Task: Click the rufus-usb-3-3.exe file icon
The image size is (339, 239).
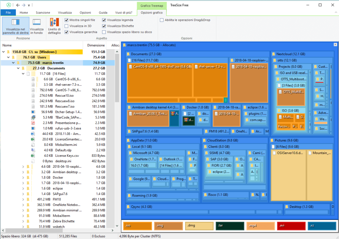Action: [x=33, y=128]
